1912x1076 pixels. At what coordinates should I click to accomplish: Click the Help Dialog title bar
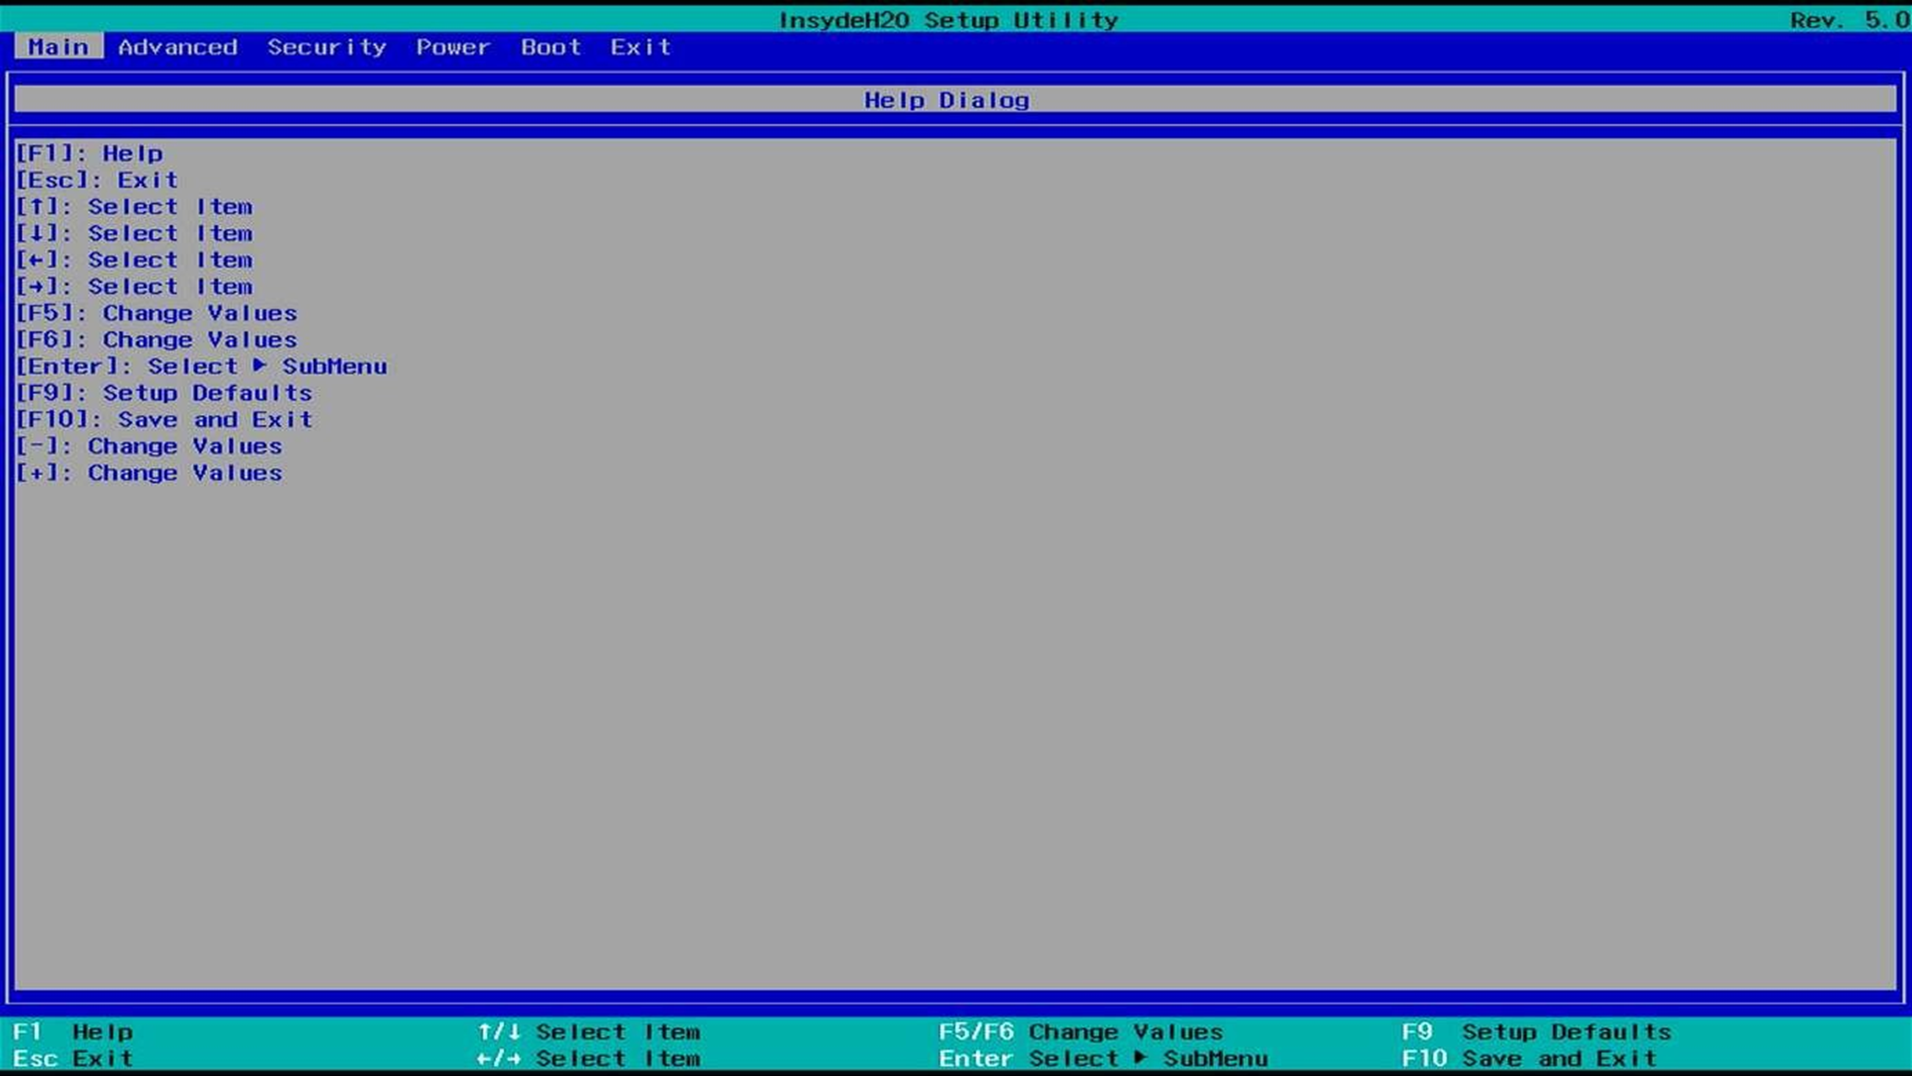tap(956, 99)
